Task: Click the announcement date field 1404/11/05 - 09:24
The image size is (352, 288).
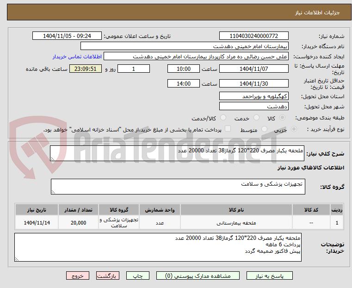Action: (67, 36)
